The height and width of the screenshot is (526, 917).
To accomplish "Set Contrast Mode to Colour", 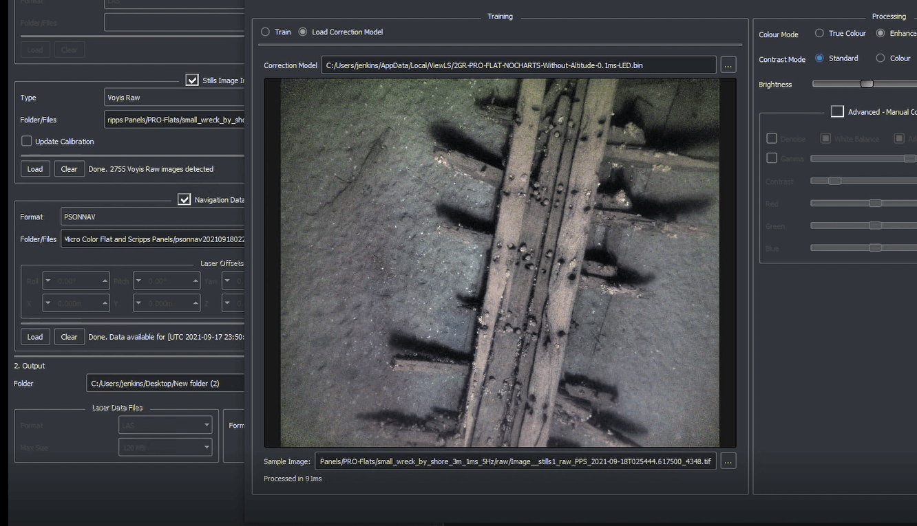I will [879, 58].
